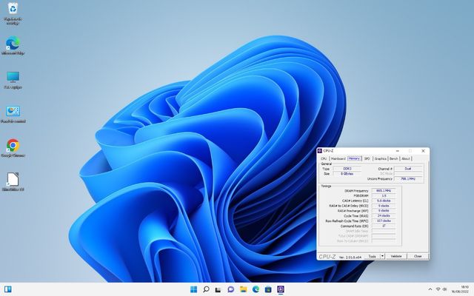This screenshot has width=474, height=296.
Task: Click the Command Rate (CR) value
Action: (384, 226)
